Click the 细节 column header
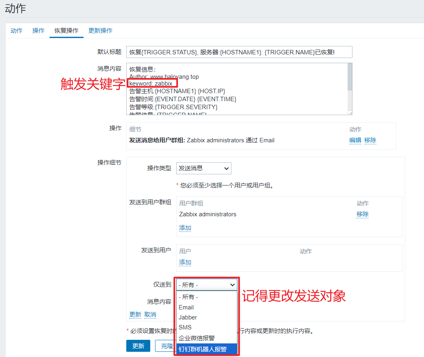The image size is (424, 357). 135,129
